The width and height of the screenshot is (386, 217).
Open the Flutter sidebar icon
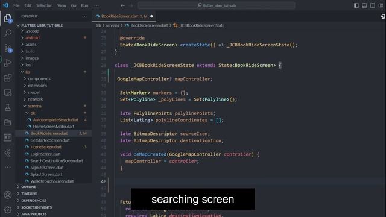click(8, 153)
